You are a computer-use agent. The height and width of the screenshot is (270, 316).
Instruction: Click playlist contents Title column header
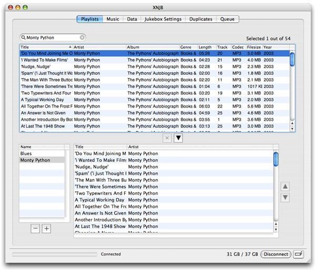click(x=101, y=147)
